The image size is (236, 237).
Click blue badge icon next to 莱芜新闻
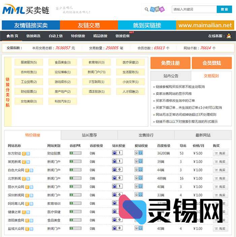click(28, 162)
